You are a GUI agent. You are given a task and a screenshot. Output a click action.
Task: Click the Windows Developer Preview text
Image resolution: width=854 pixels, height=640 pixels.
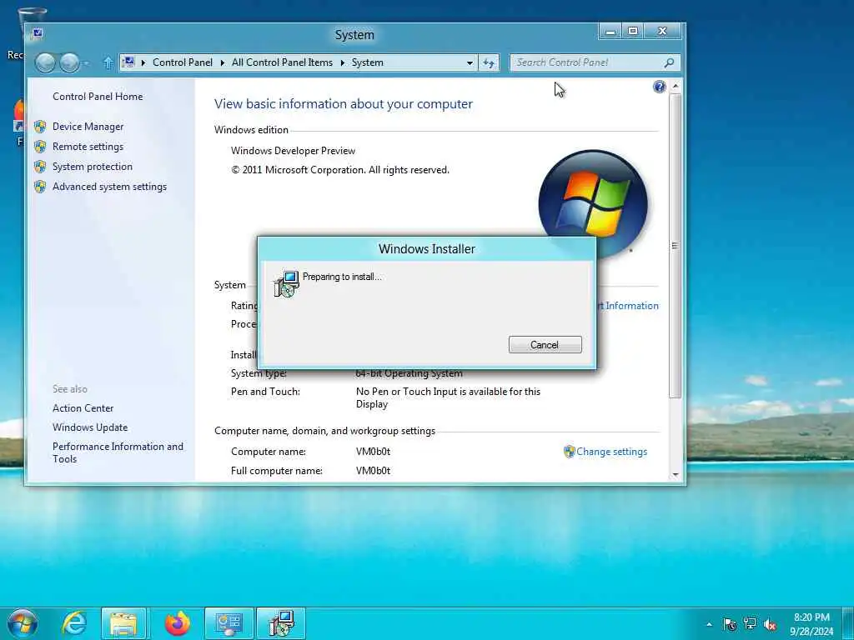(293, 151)
